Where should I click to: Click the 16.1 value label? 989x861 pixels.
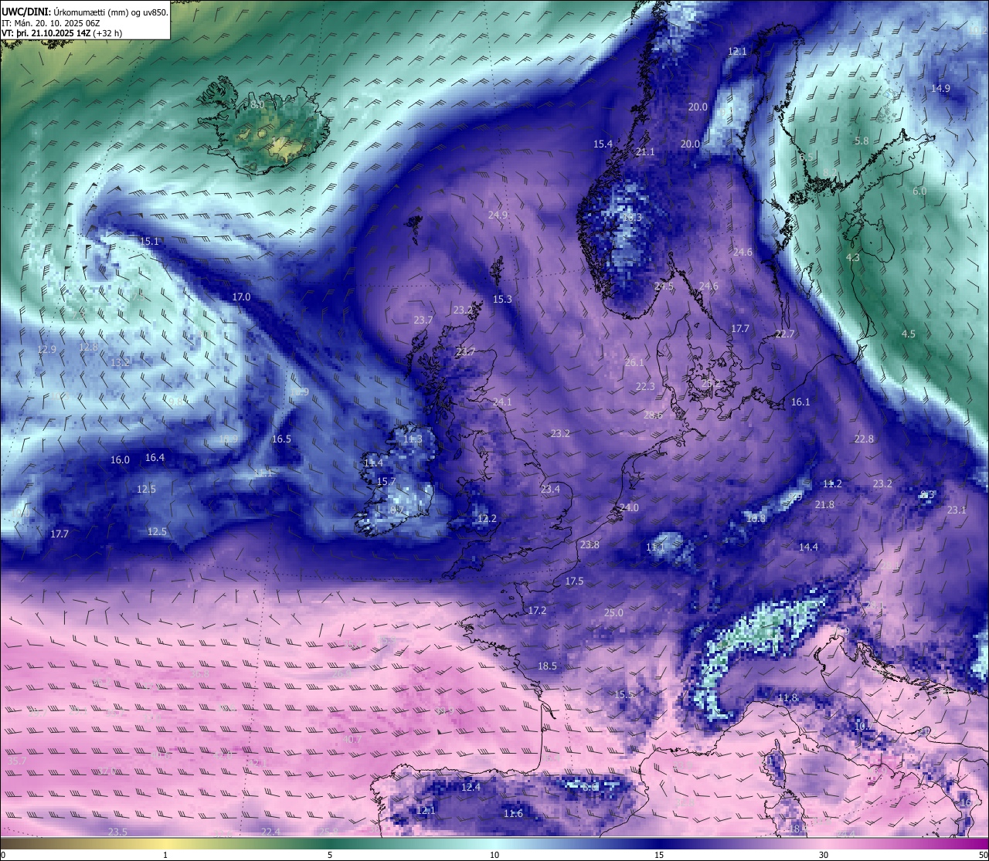pyautogui.click(x=800, y=402)
